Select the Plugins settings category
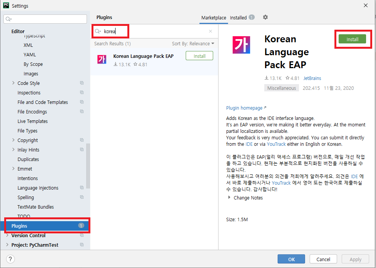This screenshot has width=376, height=268. 45,226
